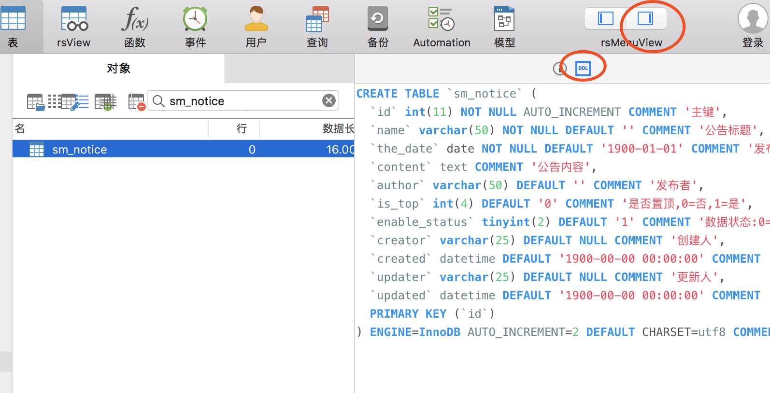Open the 备份 backup section
The height and width of the screenshot is (393, 770).
378,27
